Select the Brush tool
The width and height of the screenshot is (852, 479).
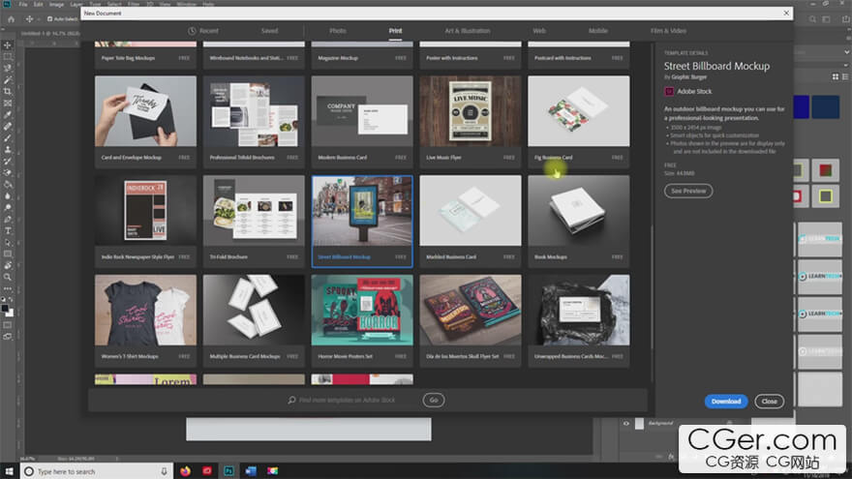pyautogui.click(x=8, y=138)
